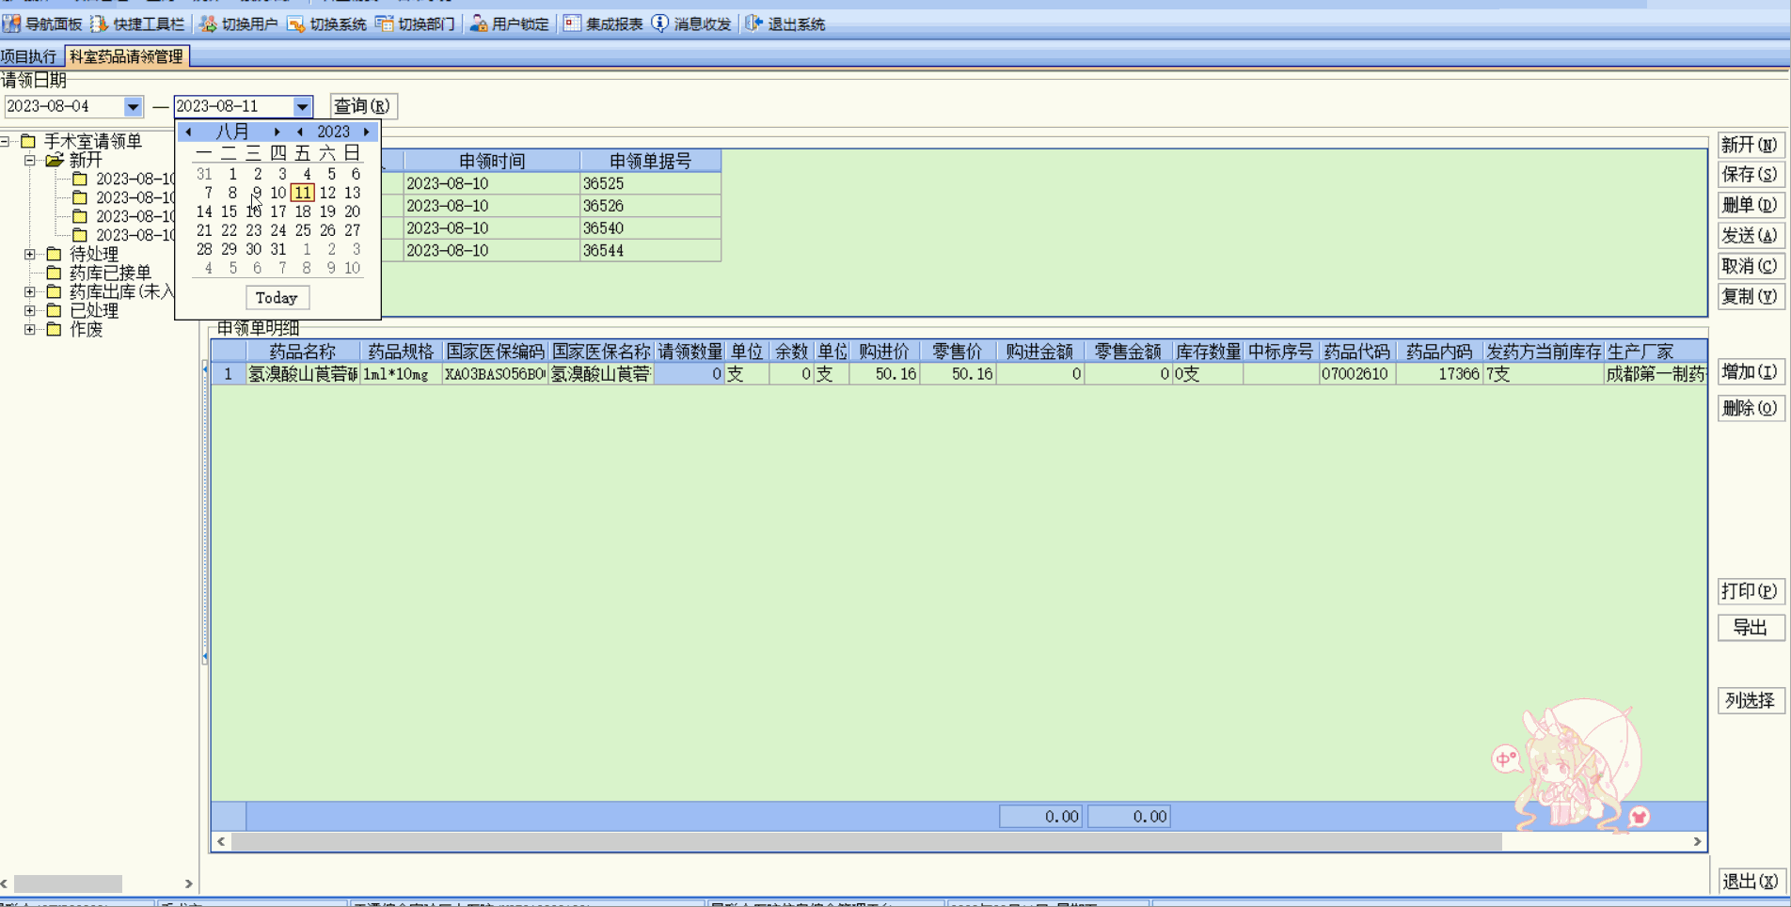Select the 手术室请领单 root folder icon
1791x907 pixels.
[x=28, y=141]
